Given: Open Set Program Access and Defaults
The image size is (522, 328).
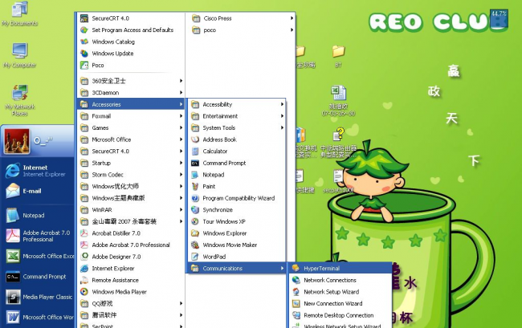Looking at the screenshot, I should (x=130, y=30).
